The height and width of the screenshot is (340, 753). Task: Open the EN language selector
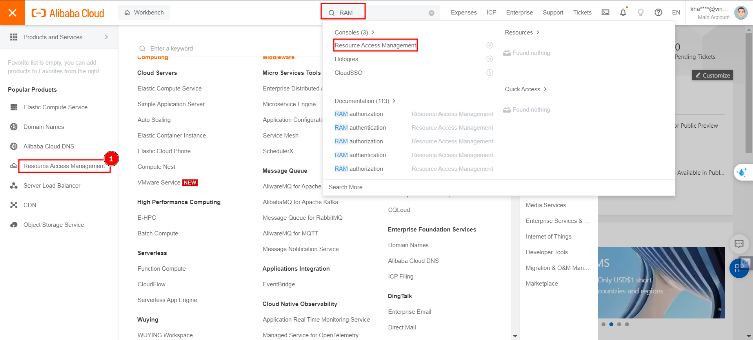[676, 13]
